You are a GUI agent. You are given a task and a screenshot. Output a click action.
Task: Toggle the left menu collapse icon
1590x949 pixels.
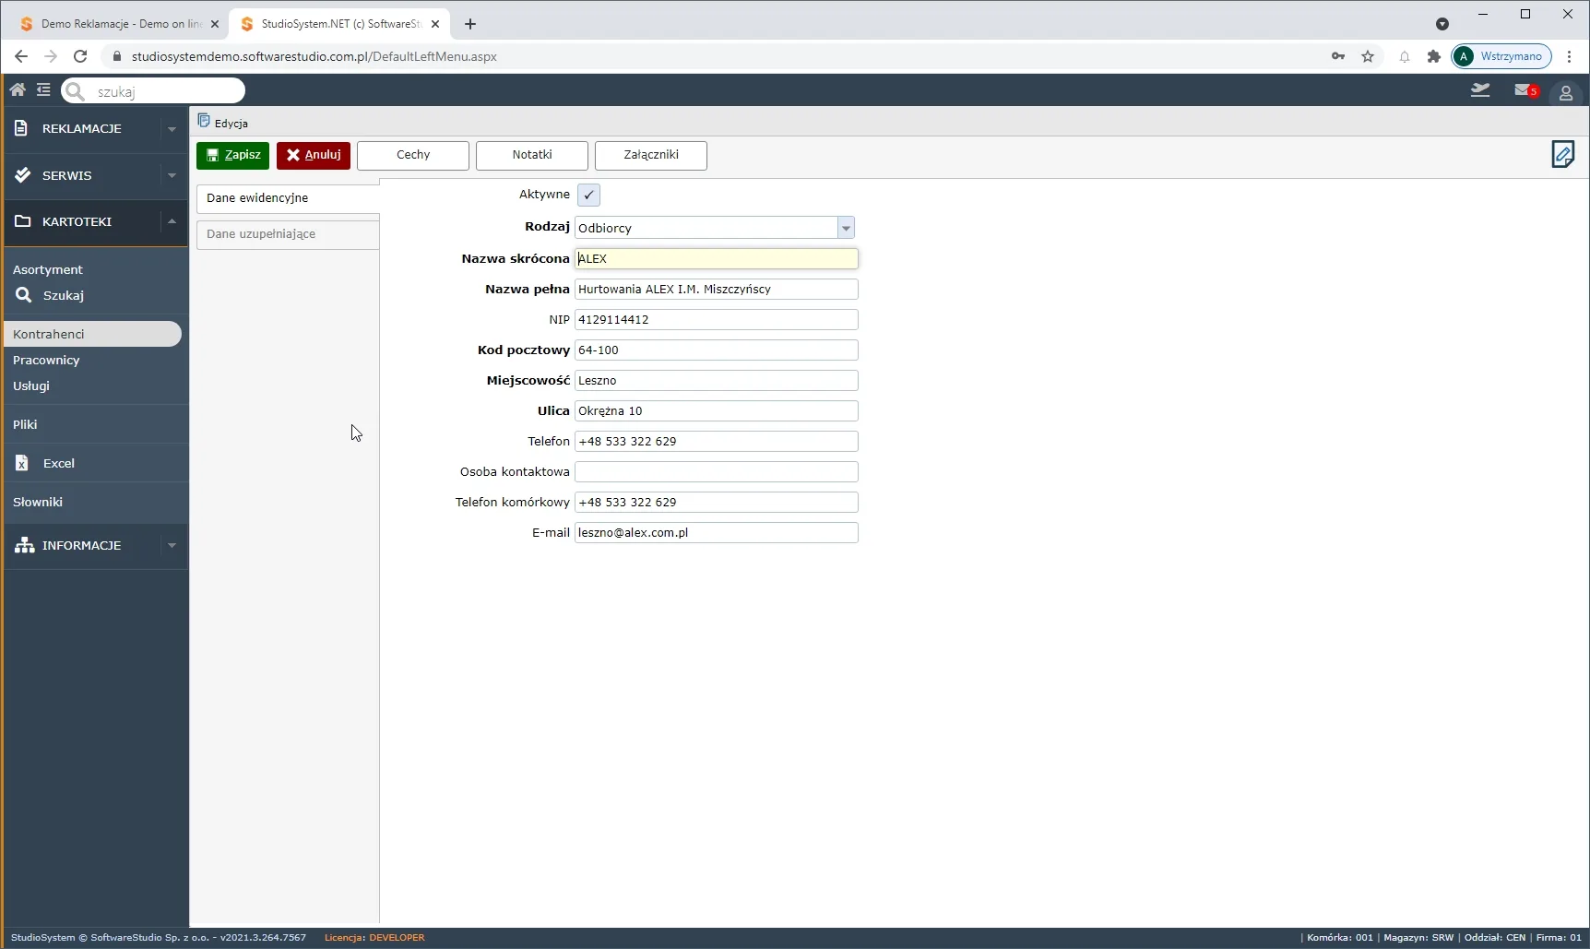43,90
